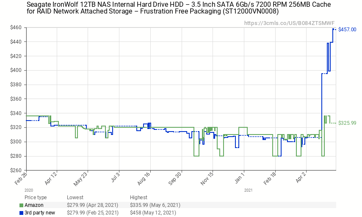Click the $400 y-axis label
This screenshot has height=217, width=362.
(x=16, y=70)
